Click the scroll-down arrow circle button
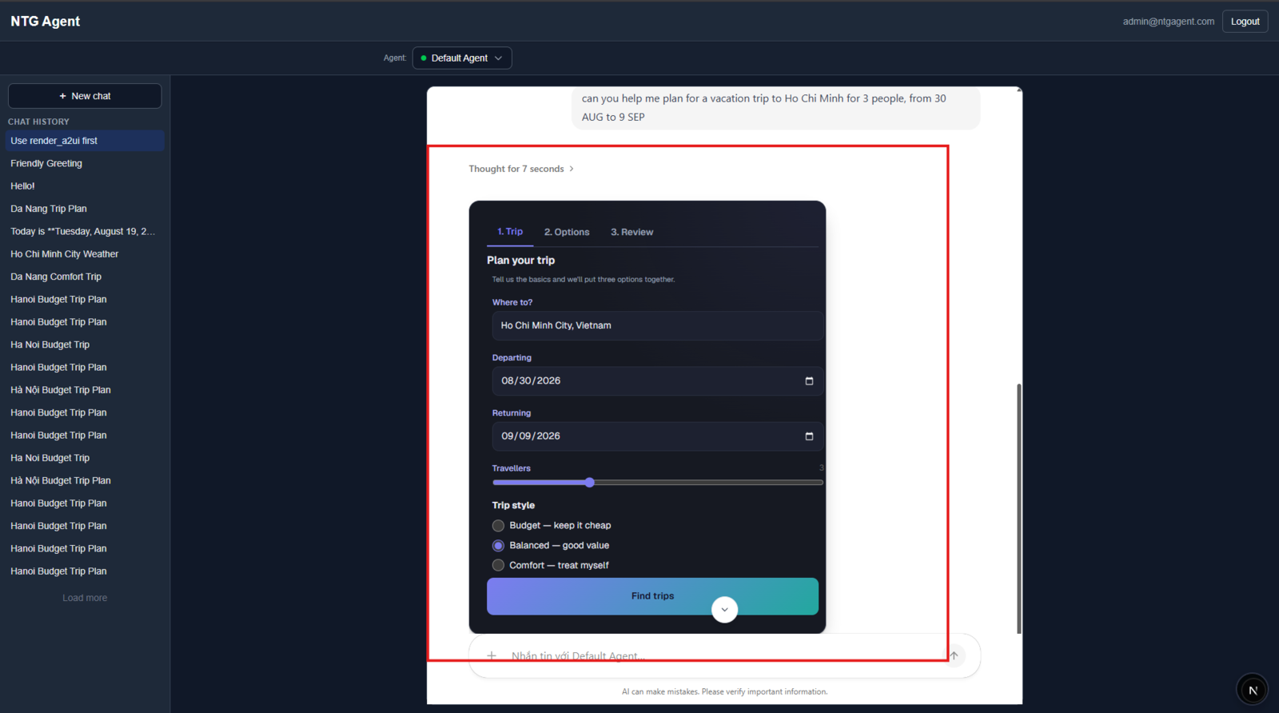1279x713 pixels. tap(724, 609)
